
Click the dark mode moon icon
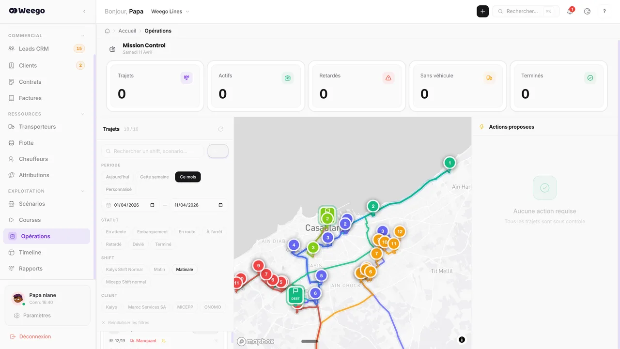pos(587,11)
